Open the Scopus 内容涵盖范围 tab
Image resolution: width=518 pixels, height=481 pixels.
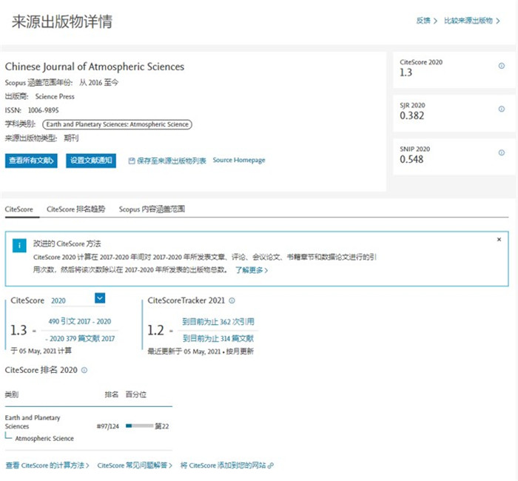tap(152, 209)
